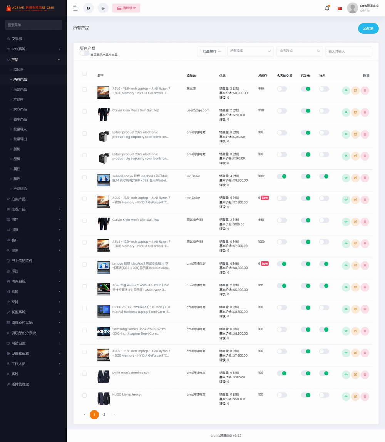This screenshot has height=442, width=385.
Task: Click the Chinese flag language icon
Action: [340, 8]
